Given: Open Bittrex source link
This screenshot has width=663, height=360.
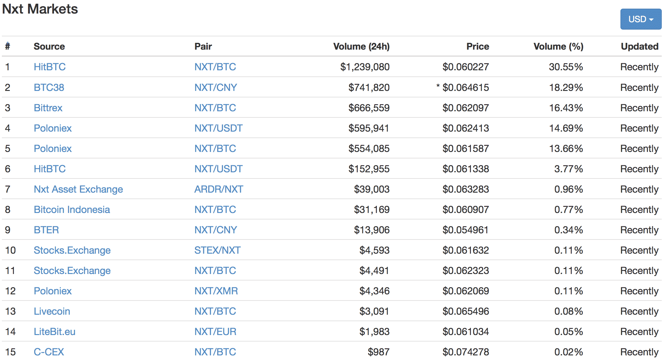Looking at the screenshot, I should pos(48,108).
